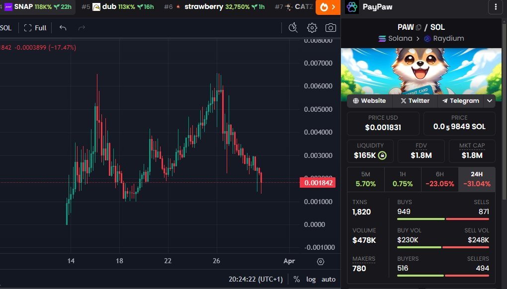The image size is (507, 289).
Task: Click the MAKERS 780 value
Action: pos(359,269)
